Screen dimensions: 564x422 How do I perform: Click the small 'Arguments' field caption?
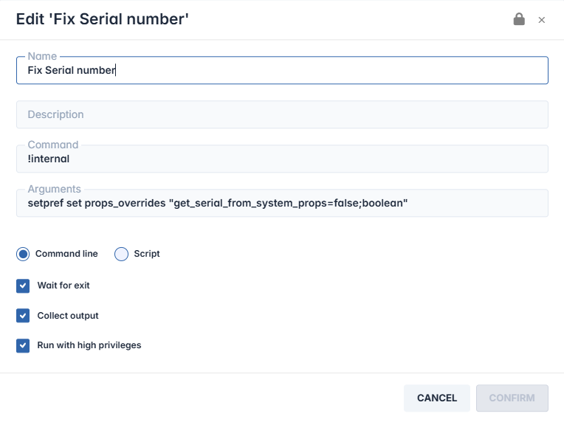click(x=54, y=189)
